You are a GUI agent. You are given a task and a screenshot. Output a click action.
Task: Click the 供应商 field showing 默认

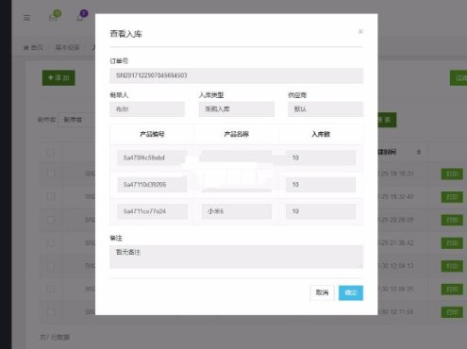325,109
